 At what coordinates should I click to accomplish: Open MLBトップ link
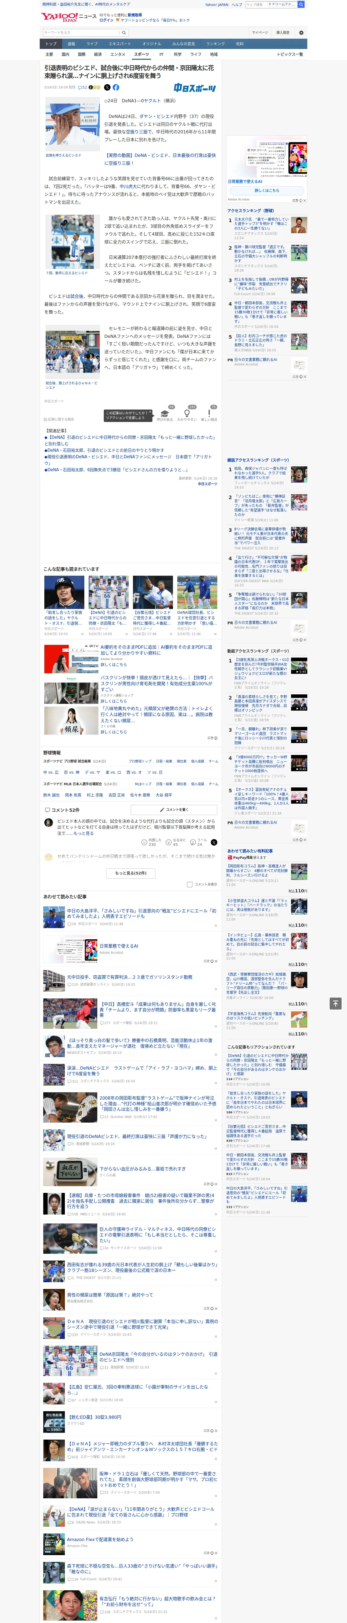tap(143, 784)
